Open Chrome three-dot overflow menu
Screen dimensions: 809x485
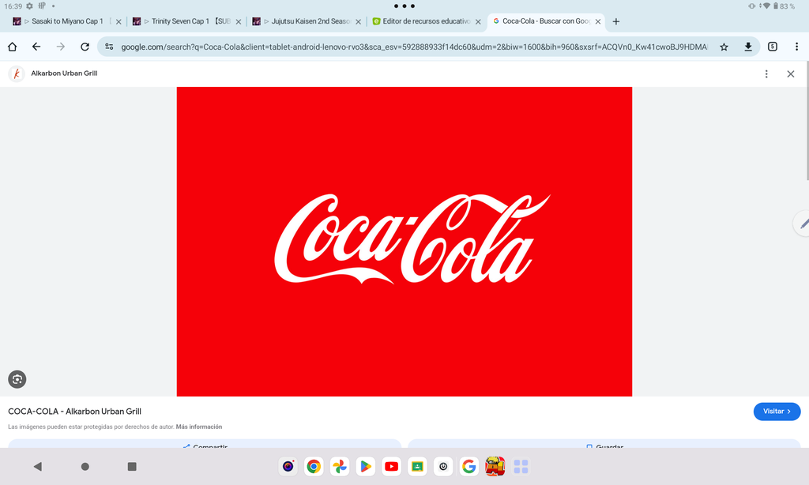click(x=796, y=47)
